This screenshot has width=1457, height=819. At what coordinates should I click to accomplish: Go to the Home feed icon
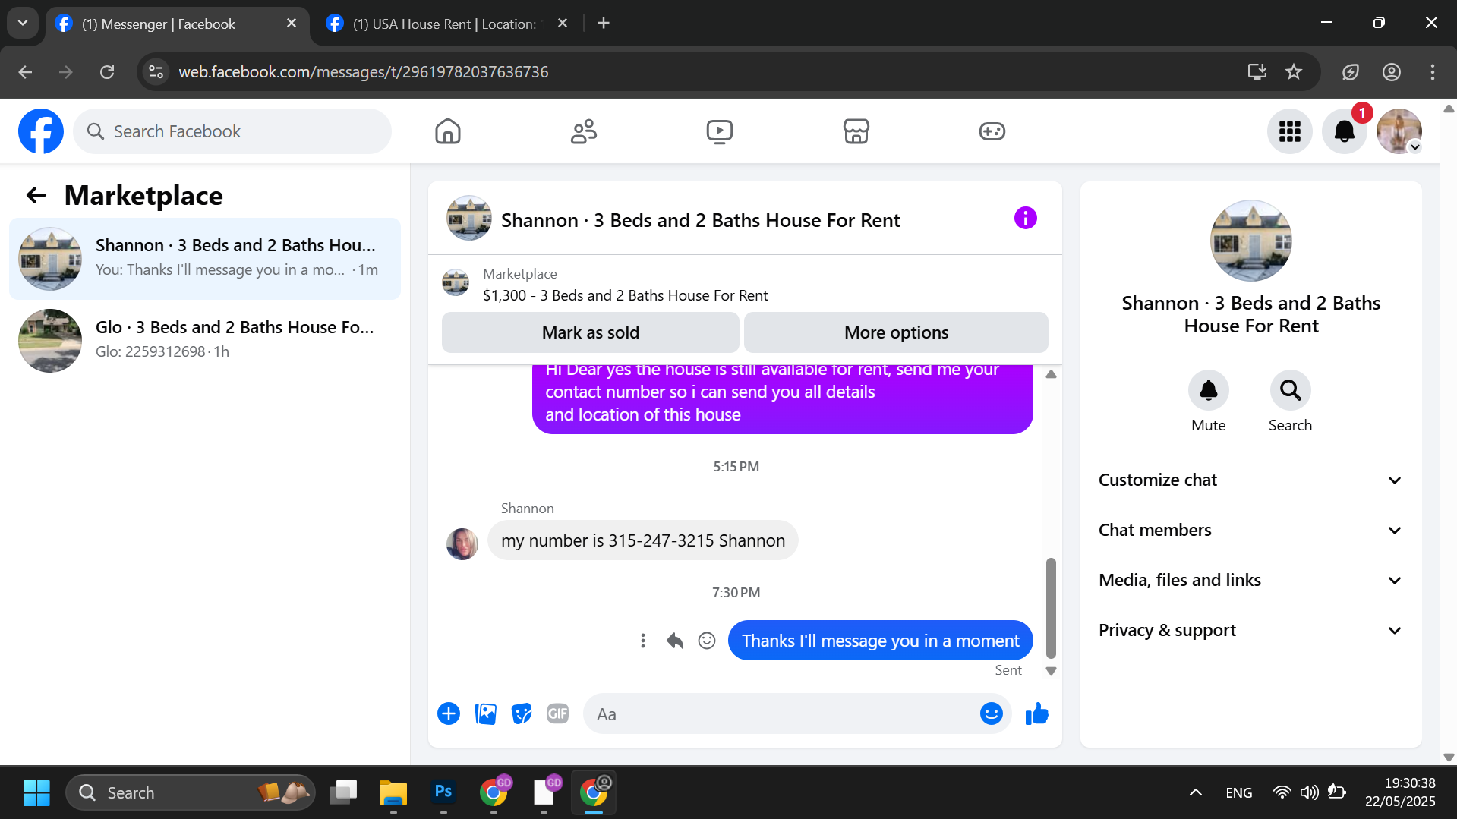pos(448,131)
